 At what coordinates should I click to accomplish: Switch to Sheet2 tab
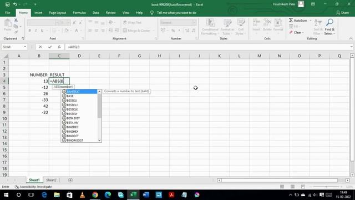[51, 180]
